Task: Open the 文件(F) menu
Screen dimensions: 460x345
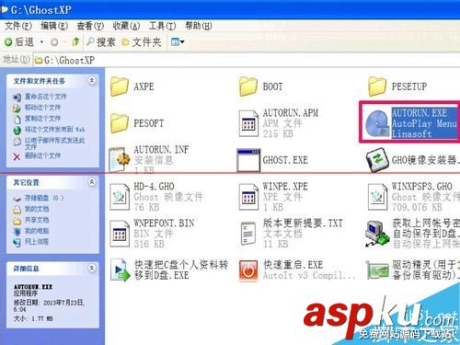Action: click(18, 26)
